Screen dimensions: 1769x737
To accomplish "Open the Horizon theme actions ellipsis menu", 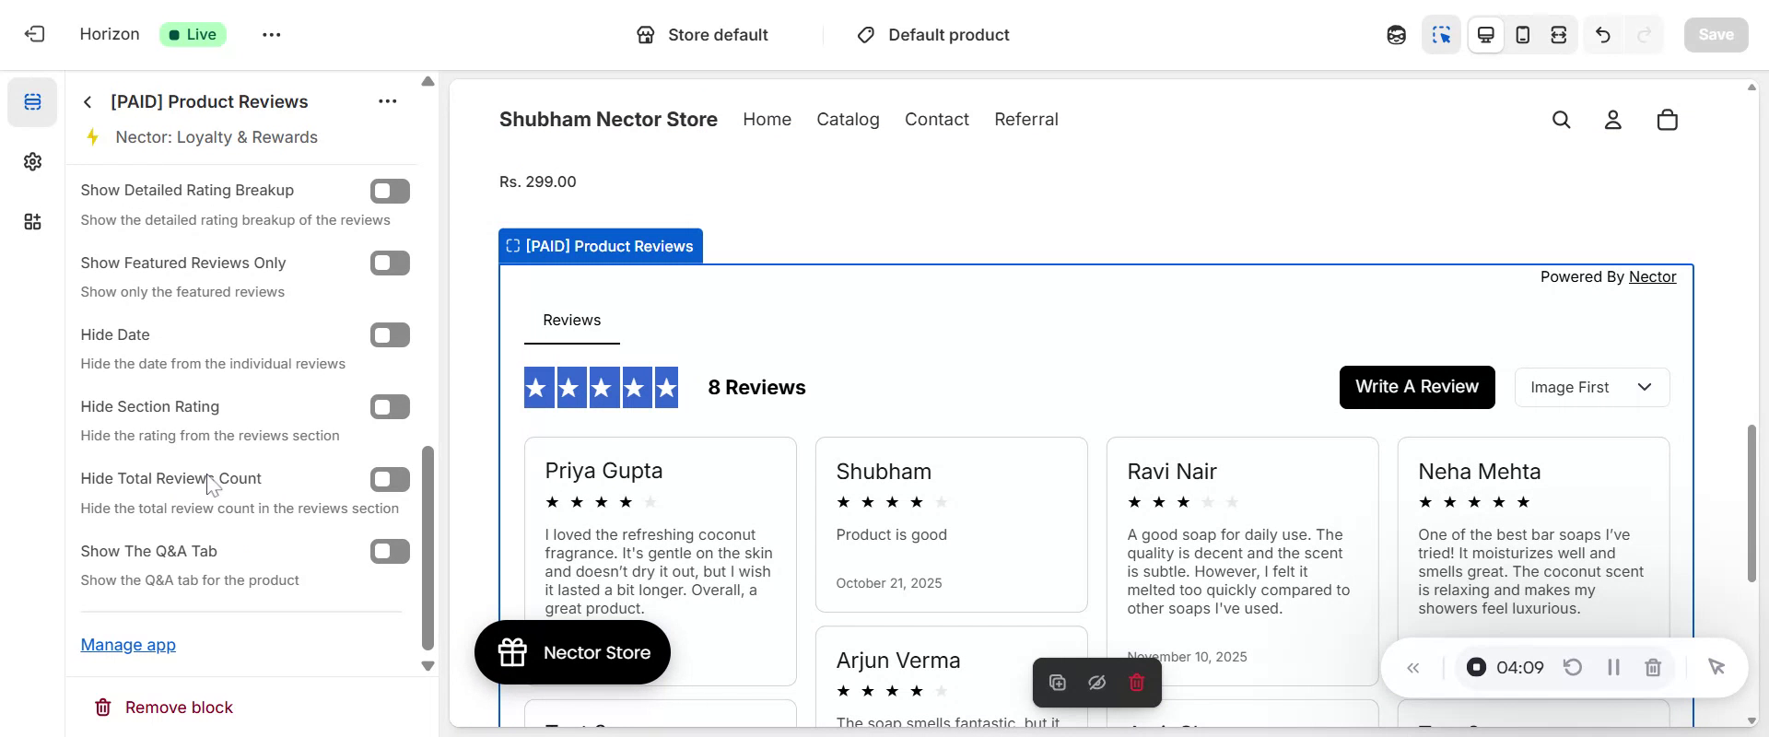I will pos(271,34).
